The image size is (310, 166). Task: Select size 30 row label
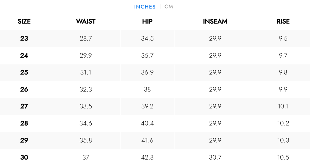coord(24,157)
